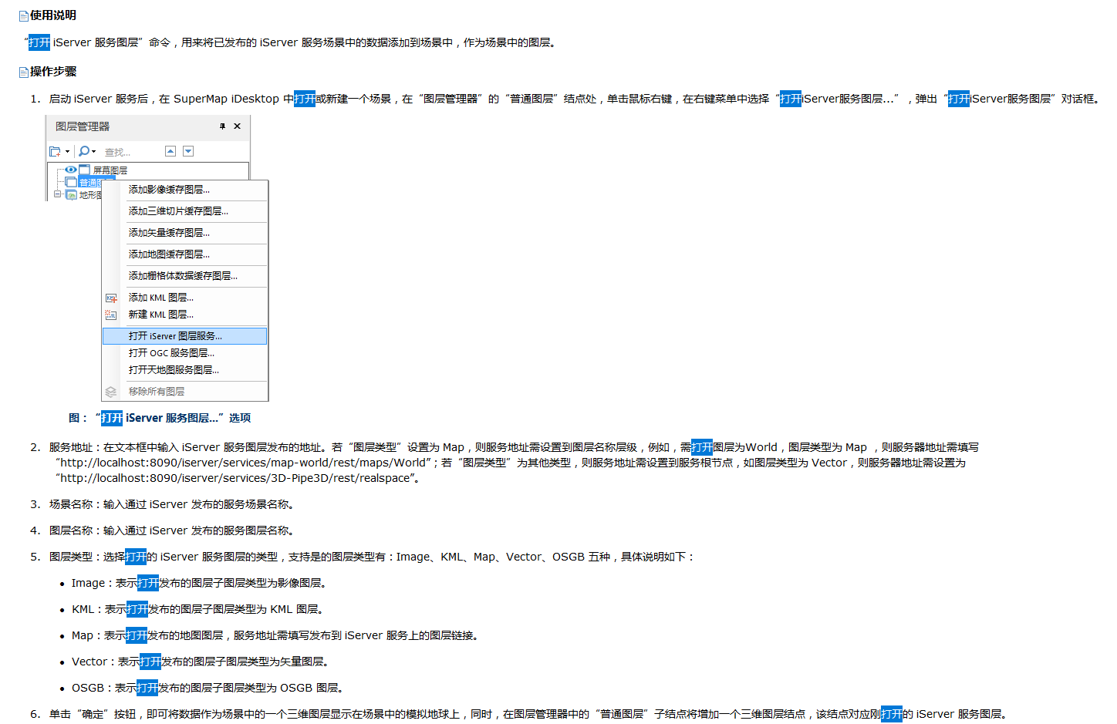Click the Vector bullet describing 矢量图层
The image size is (1117, 724).
[201, 662]
